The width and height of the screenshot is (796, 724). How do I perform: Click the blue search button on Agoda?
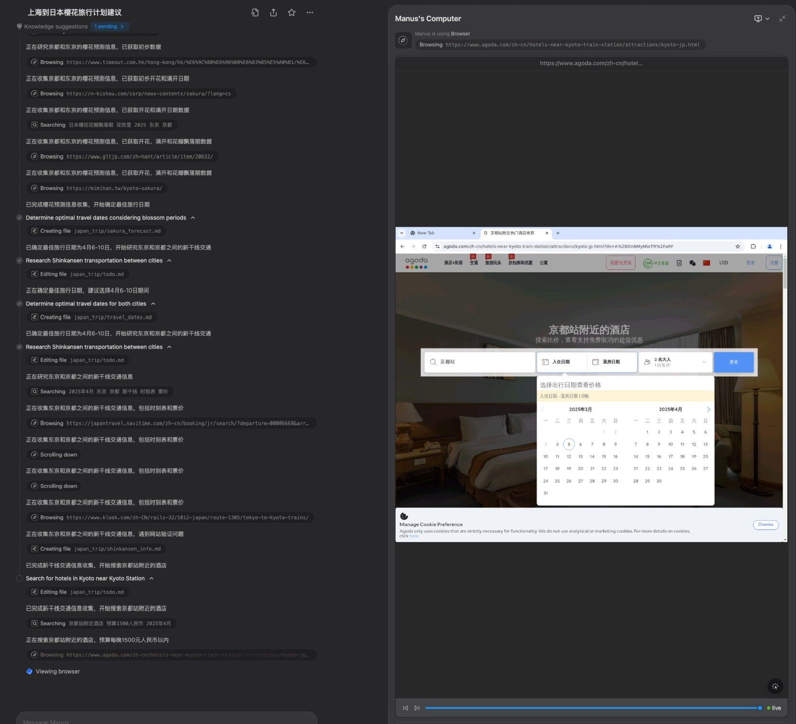733,362
